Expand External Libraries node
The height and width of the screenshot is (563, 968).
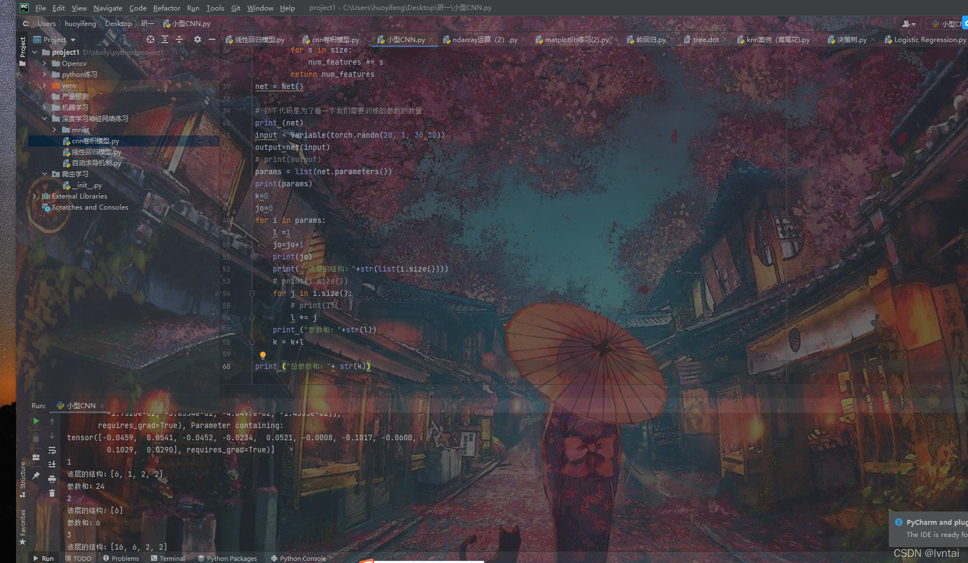35,196
